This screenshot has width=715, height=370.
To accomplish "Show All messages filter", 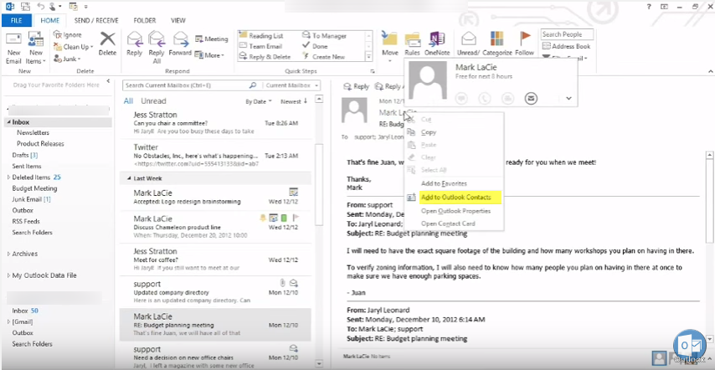I will click(129, 101).
